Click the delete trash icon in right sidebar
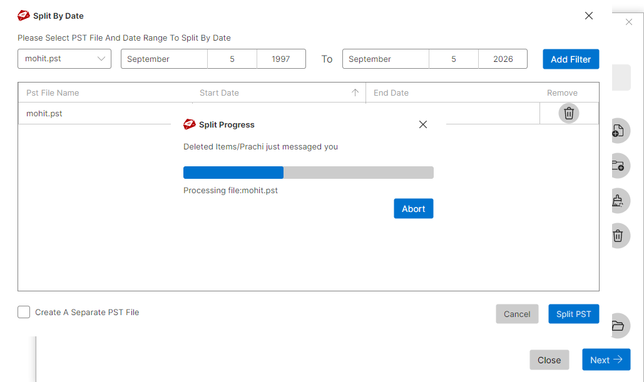644x382 pixels. pyautogui.click(x=618, y=236)
